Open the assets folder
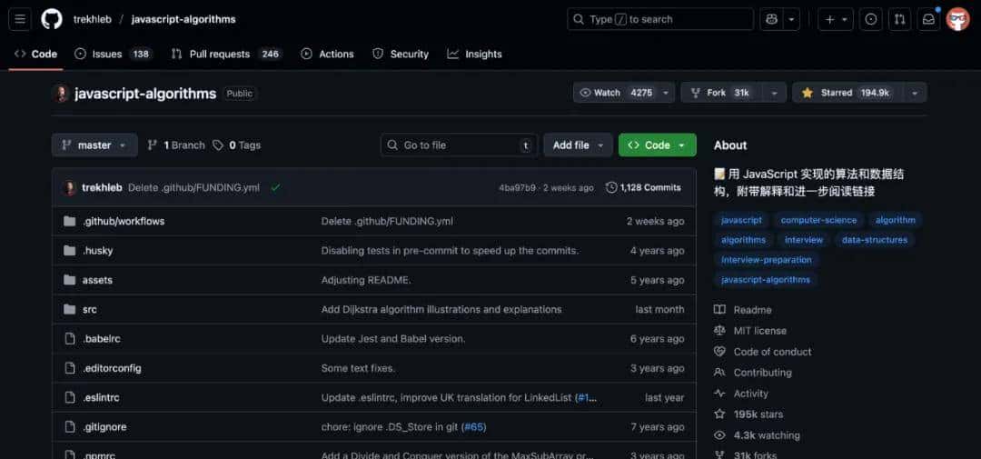The width and height of the screenshot is (981, 459). click(97, 280)
